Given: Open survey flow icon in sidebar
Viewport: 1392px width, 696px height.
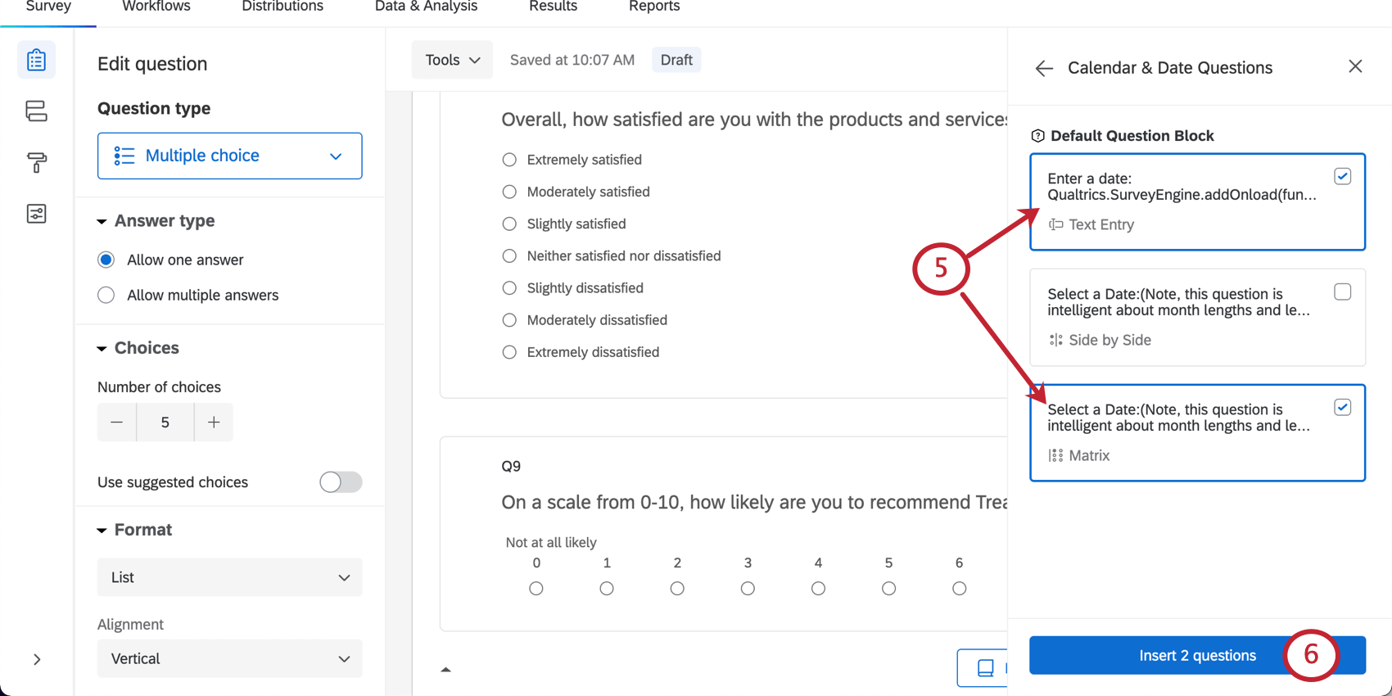Looking at the screenshot, I should [36, 111].
